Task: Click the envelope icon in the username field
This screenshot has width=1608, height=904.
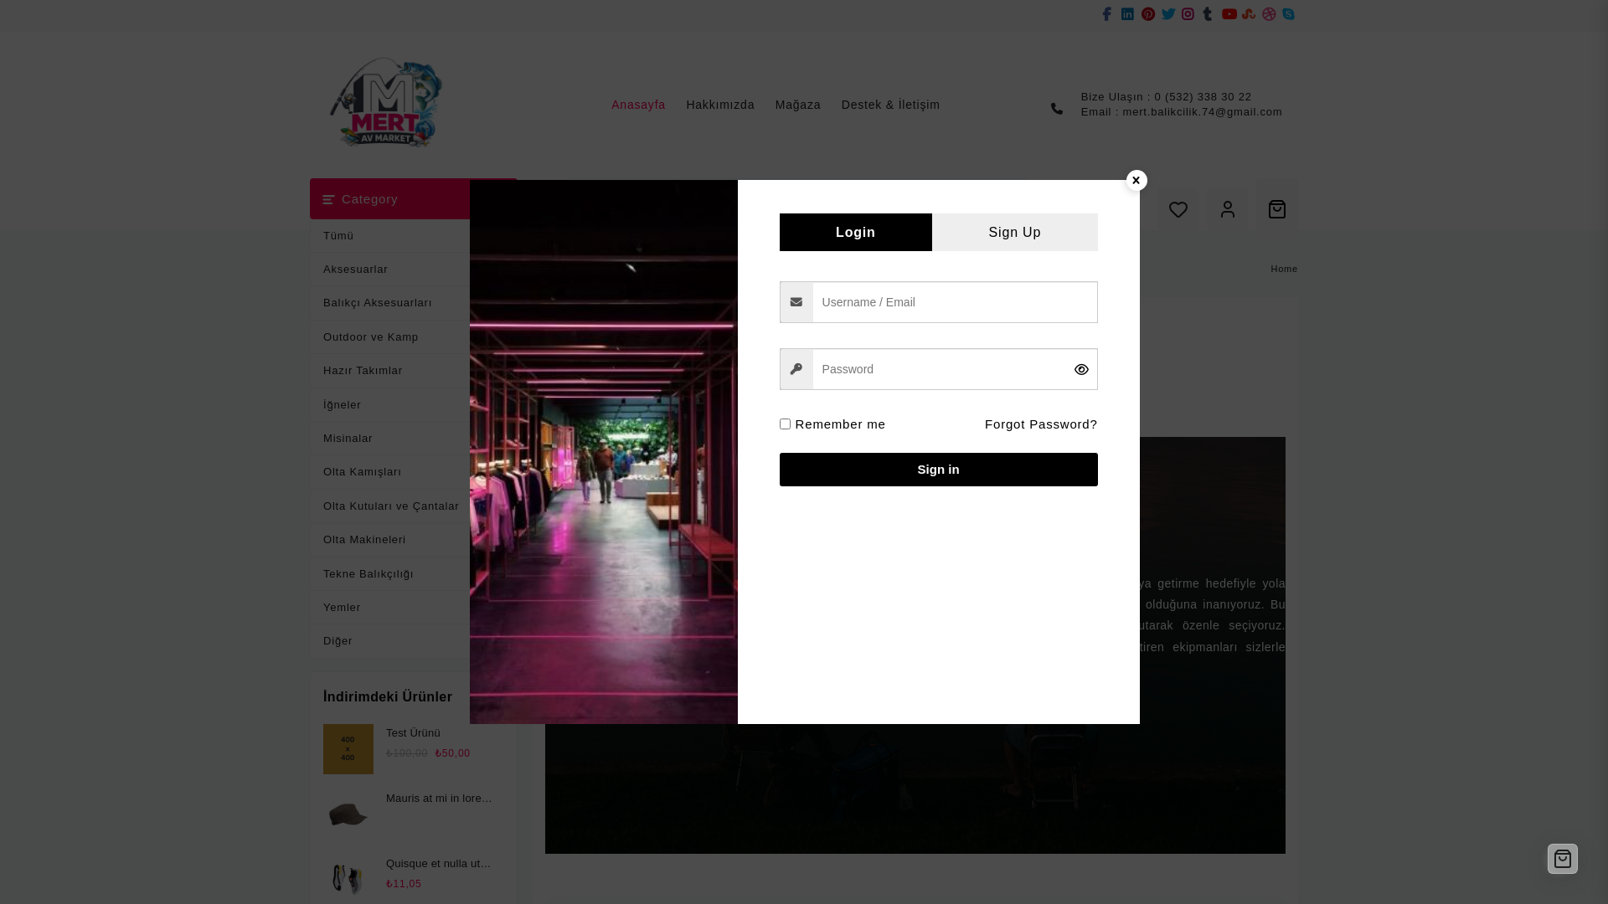Action: (796, 302)
